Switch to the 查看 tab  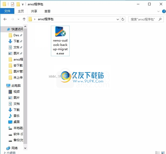[47, 11]
